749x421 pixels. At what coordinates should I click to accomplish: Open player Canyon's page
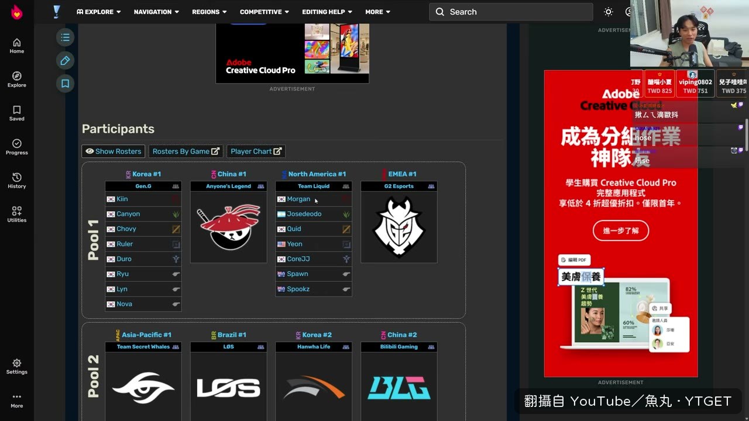click(x=128, y=214)
